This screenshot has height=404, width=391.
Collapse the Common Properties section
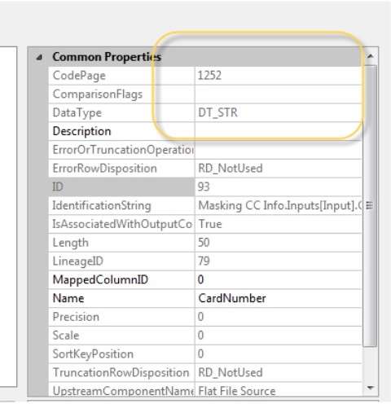(x=40, y=57)
